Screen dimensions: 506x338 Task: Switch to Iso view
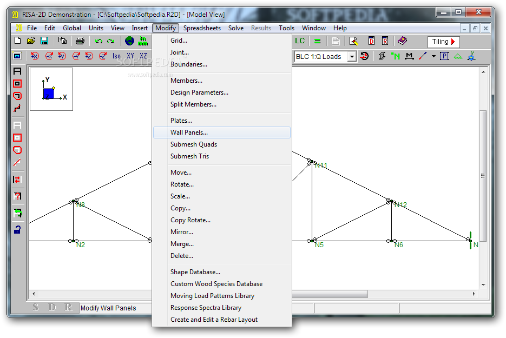(116, 56)
